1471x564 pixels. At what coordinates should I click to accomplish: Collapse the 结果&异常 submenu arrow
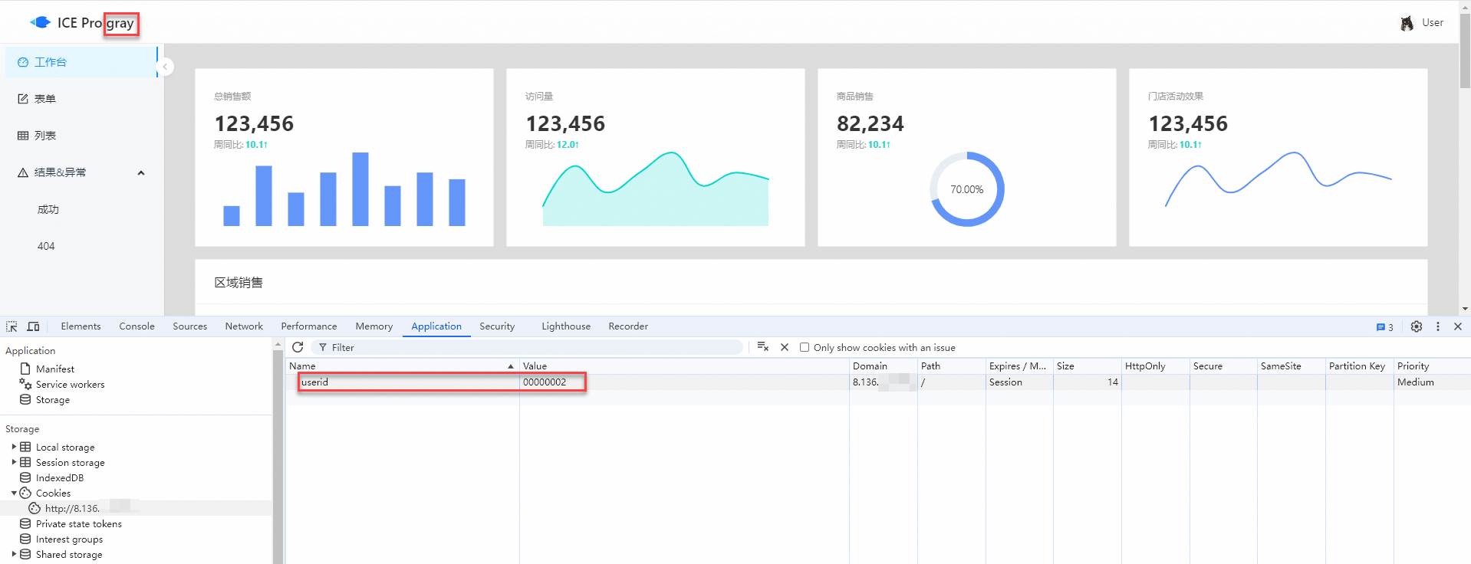point(141,172)
